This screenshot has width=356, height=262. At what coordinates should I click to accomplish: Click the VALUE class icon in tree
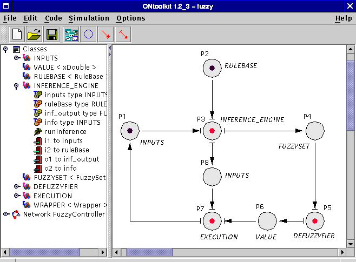coord(27,67)
